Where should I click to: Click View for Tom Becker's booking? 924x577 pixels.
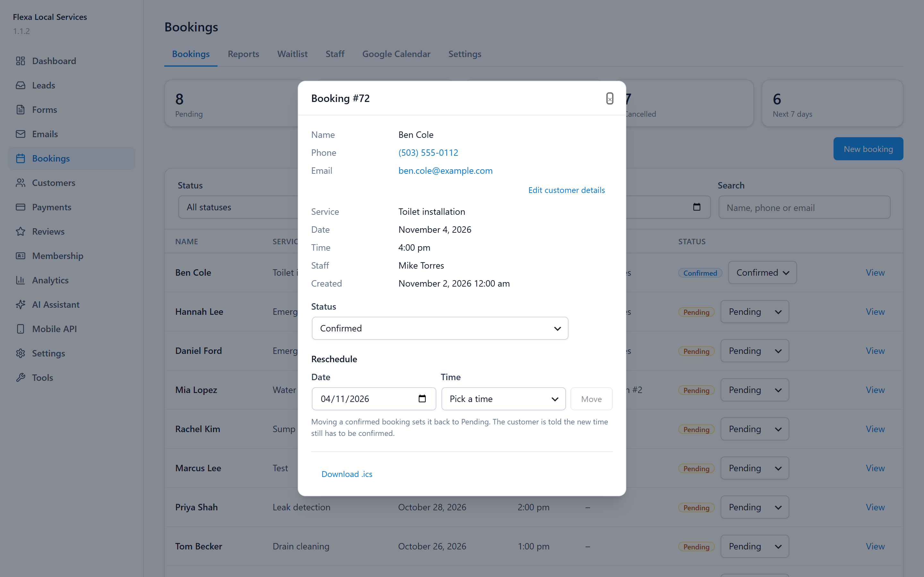[x=875, y=547]
